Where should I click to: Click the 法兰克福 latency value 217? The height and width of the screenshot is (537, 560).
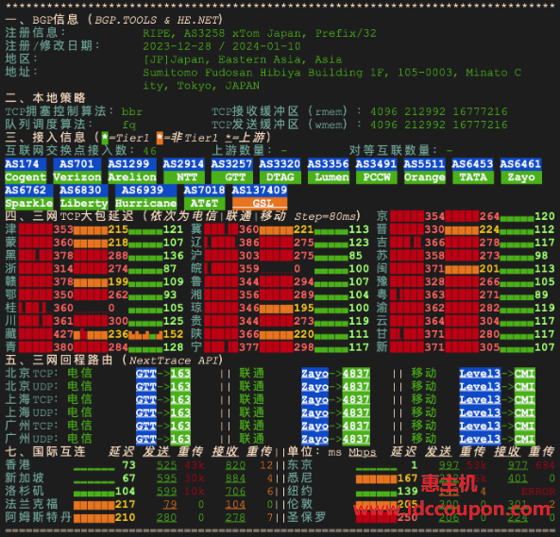[x=125, y=505]
